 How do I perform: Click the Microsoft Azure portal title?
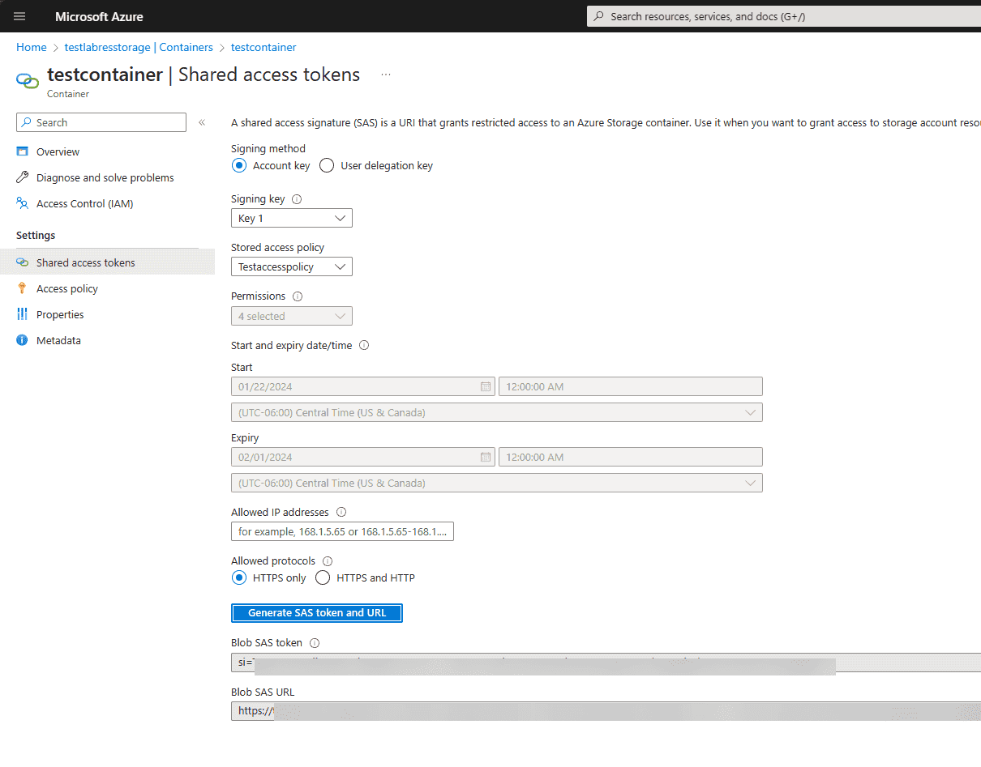[x=99, y=16]
